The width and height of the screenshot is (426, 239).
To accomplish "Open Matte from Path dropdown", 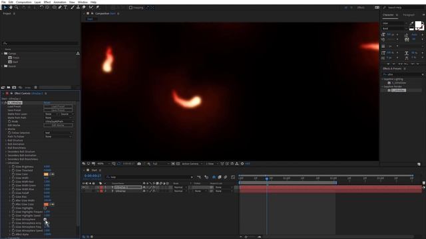I will (x=59, y=118).
